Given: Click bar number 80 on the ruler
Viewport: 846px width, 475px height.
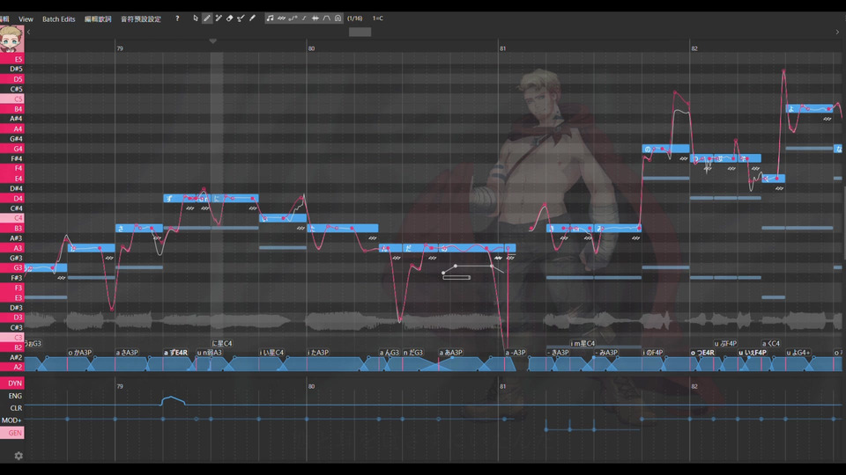Looking at the screenshot, I should 311,48.
